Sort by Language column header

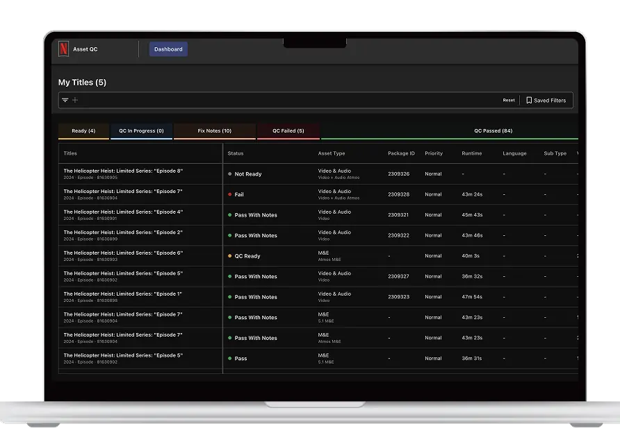pos(514,153)
